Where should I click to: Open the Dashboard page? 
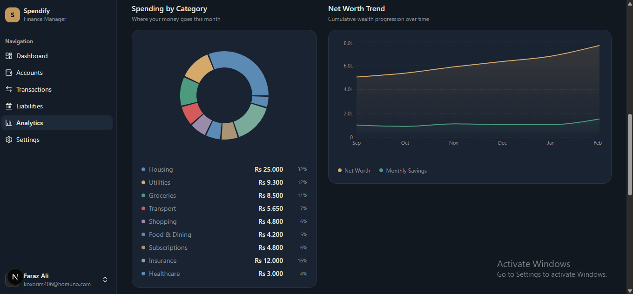[32, 56]
